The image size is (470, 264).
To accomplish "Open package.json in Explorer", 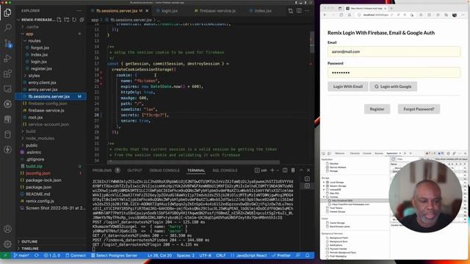I will (x=38, y=187).
